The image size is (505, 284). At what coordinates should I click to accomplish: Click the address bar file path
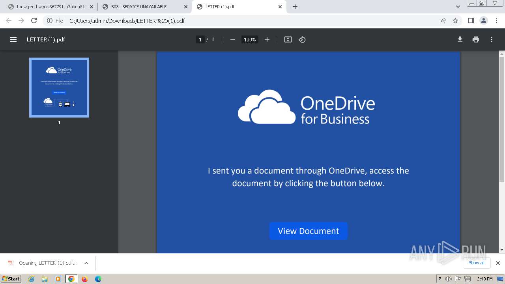click(x=127, y=21)
